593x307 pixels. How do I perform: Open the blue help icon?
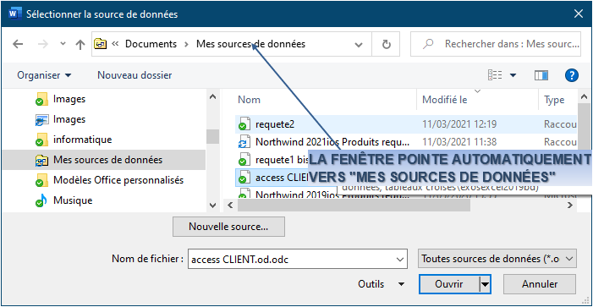(572, 75)
